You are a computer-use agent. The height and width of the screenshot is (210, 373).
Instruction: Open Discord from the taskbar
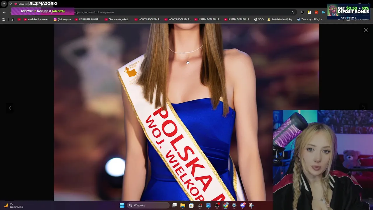coord(242,205)
